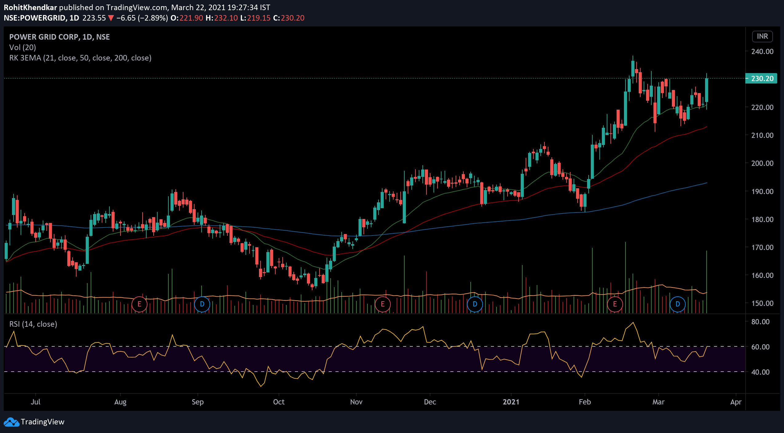Click the INR currency button
This screenshot has width=784, height=433.
762,36
